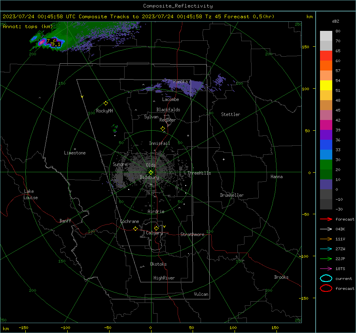Click the Lacombe city label
Image resolution: width=356 pixels, height=333 pixels.
pos(170,99)
